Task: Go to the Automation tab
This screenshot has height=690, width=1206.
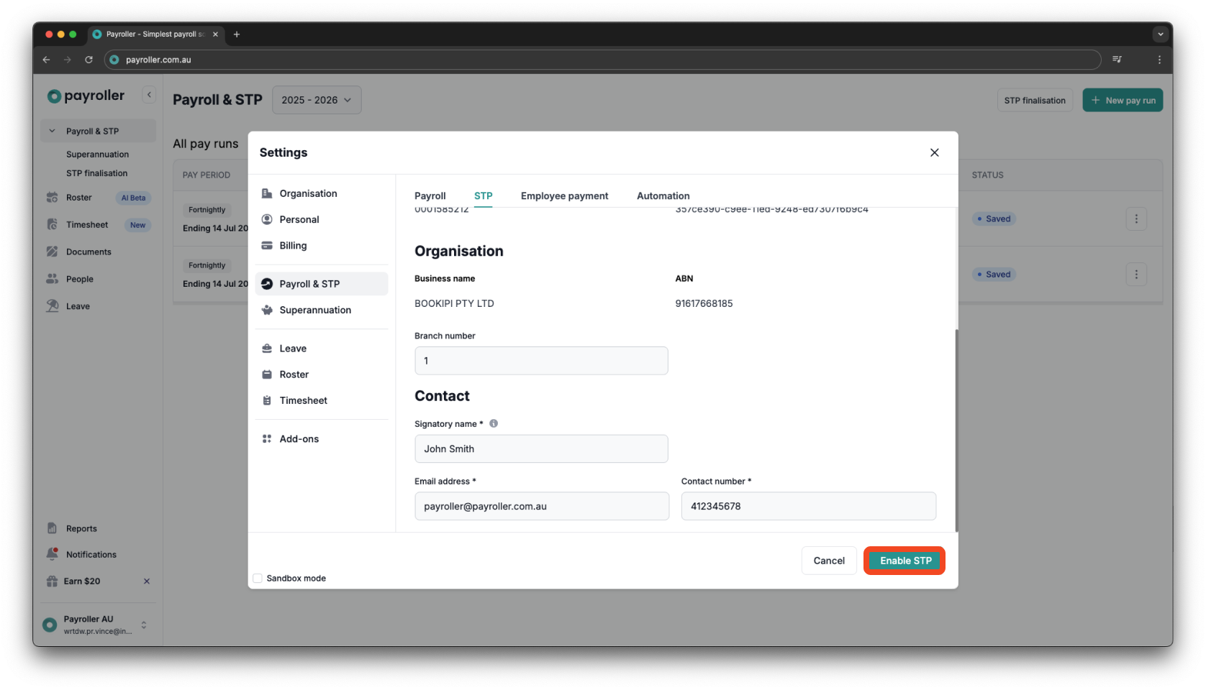Action: 663,195
